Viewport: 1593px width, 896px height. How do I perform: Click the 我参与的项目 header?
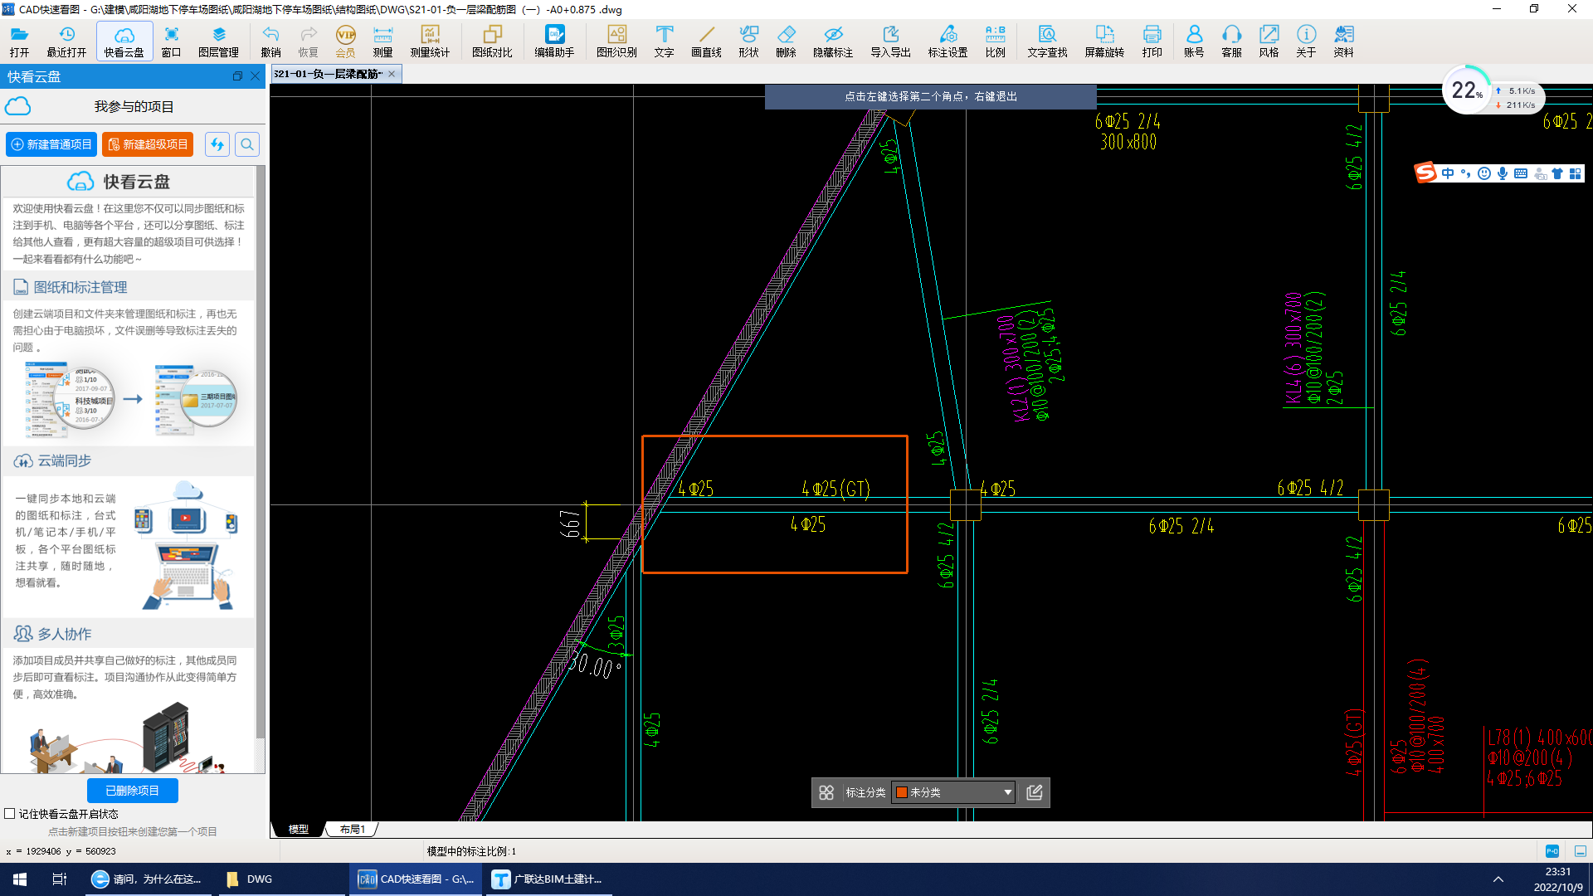(134, 106)
